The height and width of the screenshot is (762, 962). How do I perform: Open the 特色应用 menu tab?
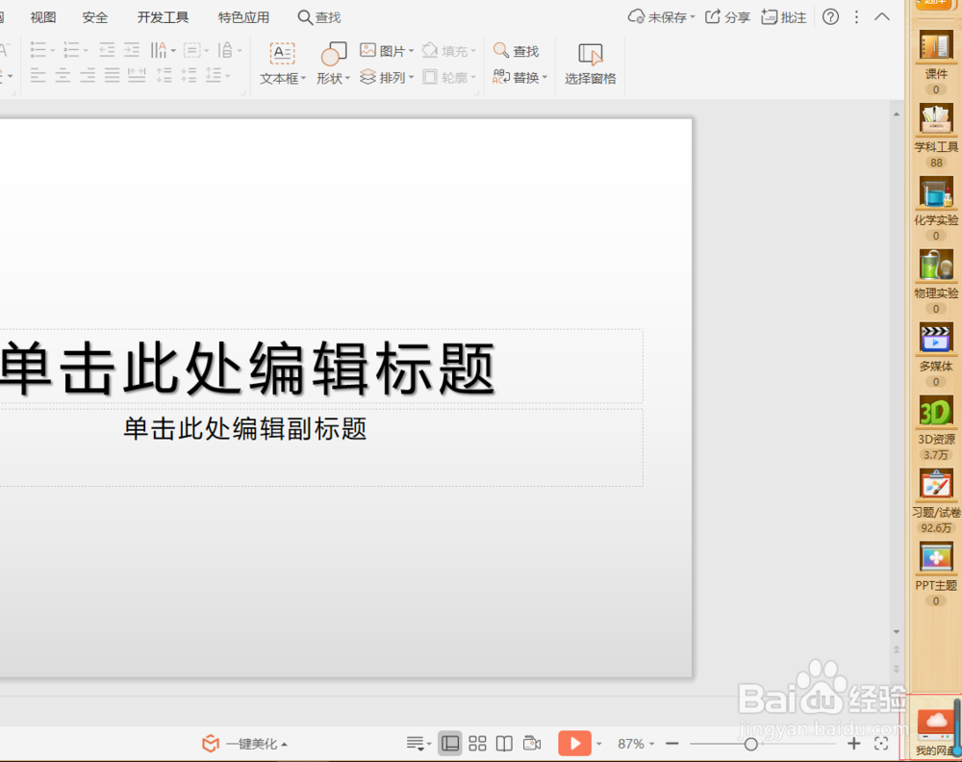(x=243, y=16)
